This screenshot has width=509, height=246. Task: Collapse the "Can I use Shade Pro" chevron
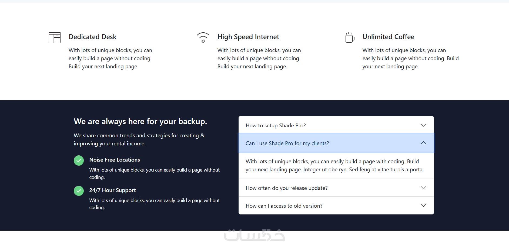point(423,143)
